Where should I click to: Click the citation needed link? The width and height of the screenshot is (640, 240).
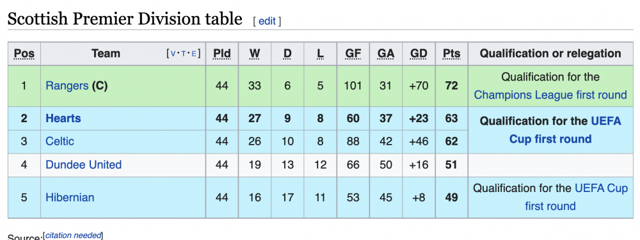coord(73,235)
